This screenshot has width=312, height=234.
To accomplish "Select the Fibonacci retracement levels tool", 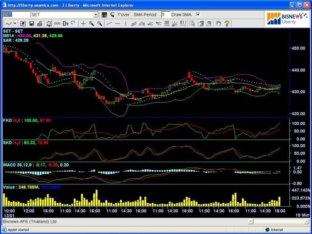I will click(x=167, y=24).
